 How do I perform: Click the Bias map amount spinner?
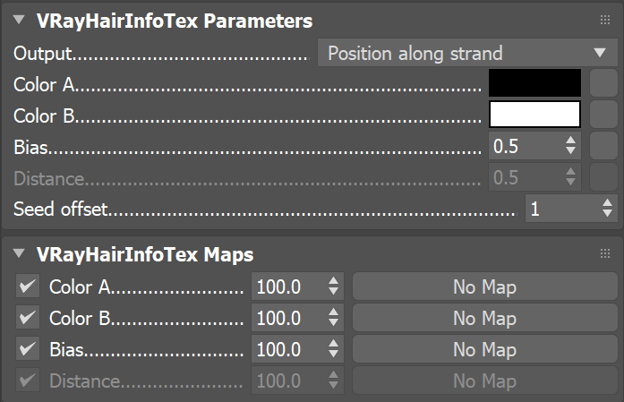point(334,349)
